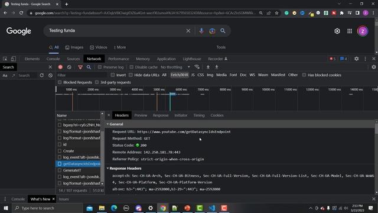Check Hide data URLs checkbox

click(x=131, y=75)
